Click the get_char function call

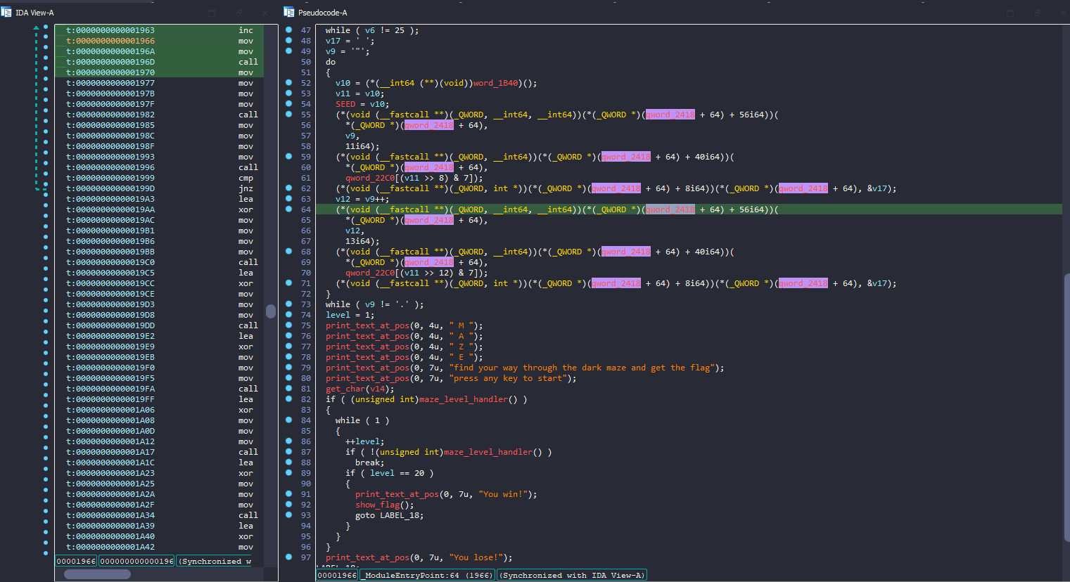(345, 389)
